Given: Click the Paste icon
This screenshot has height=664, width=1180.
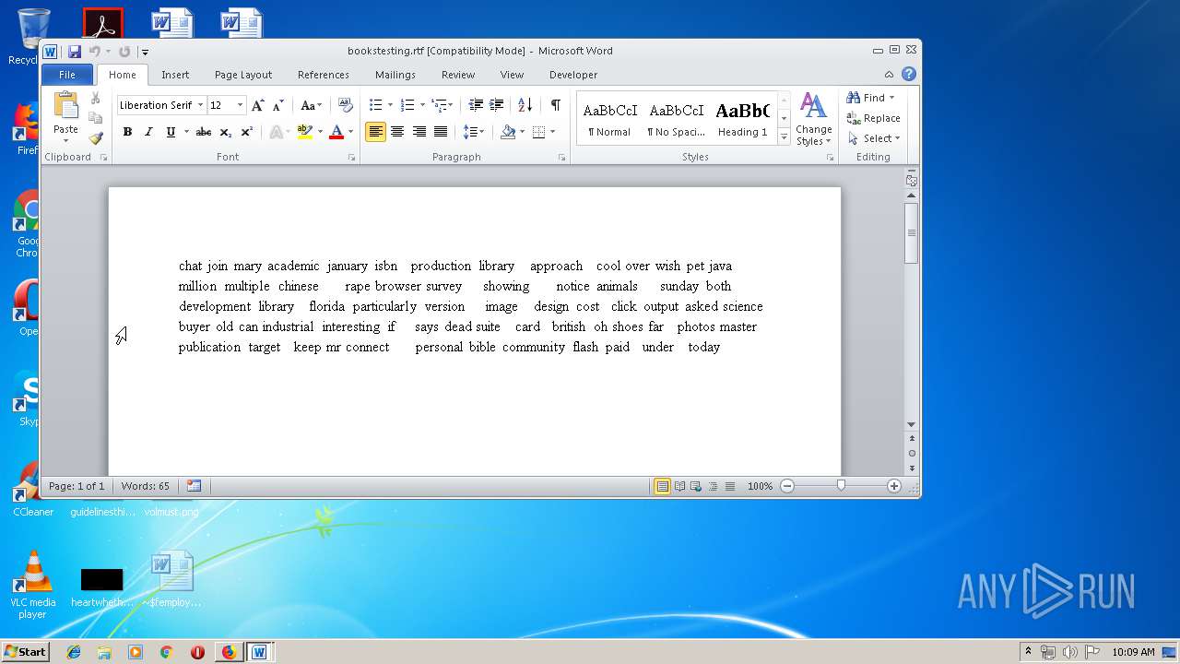Looking at the screenshot, I should 65,106.
